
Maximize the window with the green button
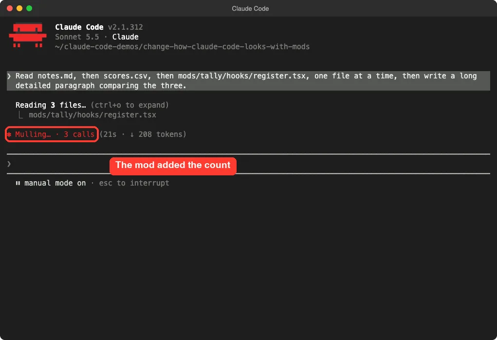29,8
